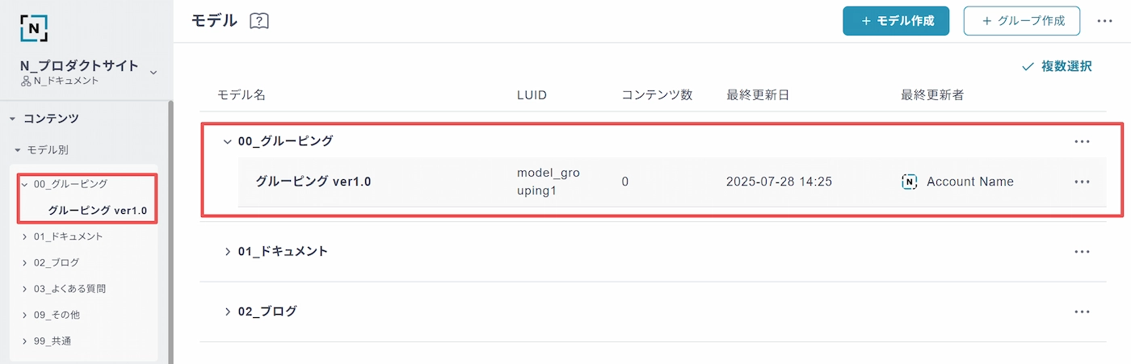
Task: Open the N_プロダクトサイト project dropdown
Action: coord(153,73)
